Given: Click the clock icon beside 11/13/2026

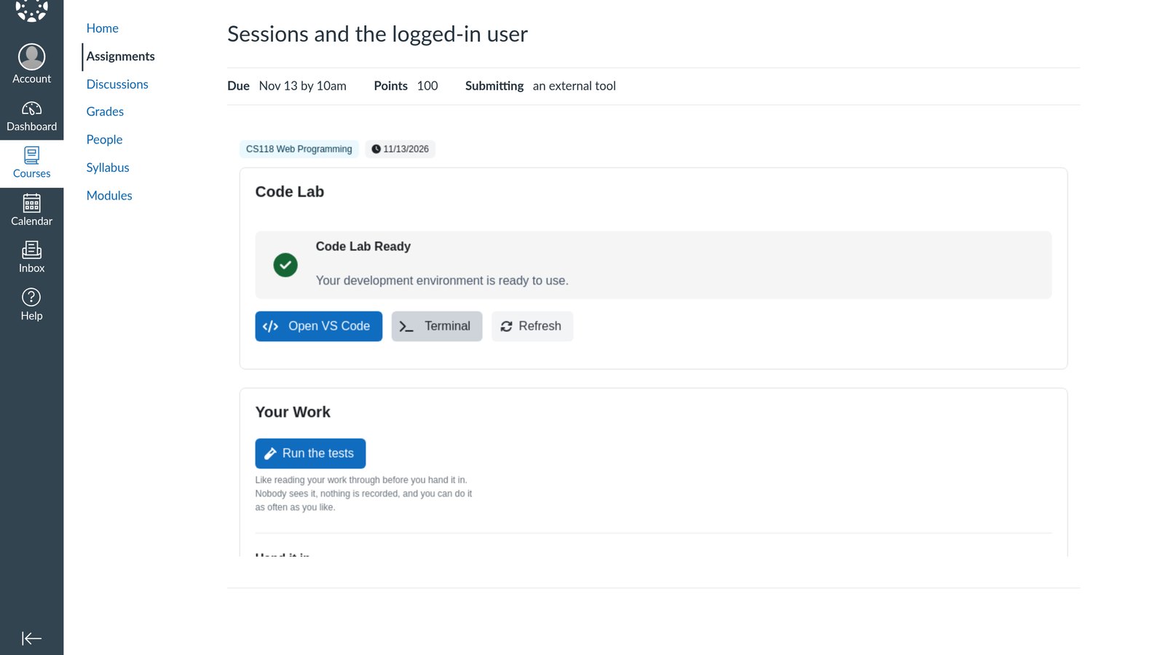Looking at the screenshot, I should (x=376, y=149).
